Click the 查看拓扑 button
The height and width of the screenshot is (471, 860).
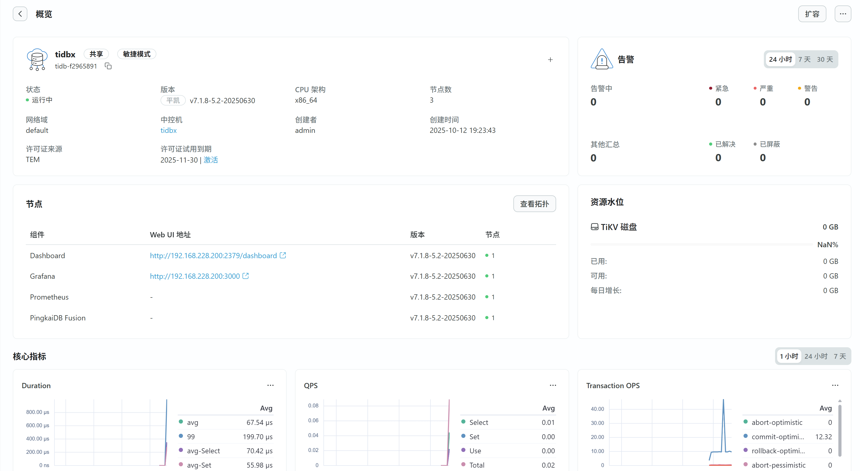point(534,204)
